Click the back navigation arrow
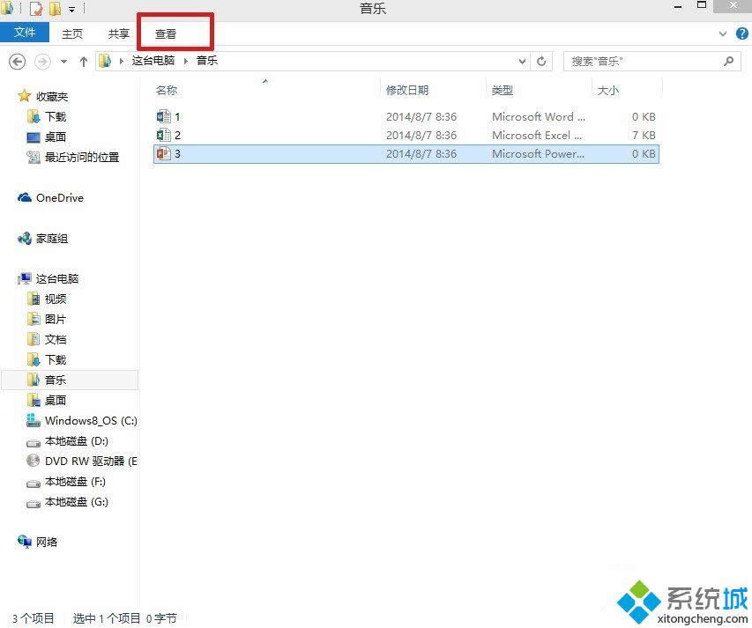Screen dimensions: 752x628 [x=18, y=61]
